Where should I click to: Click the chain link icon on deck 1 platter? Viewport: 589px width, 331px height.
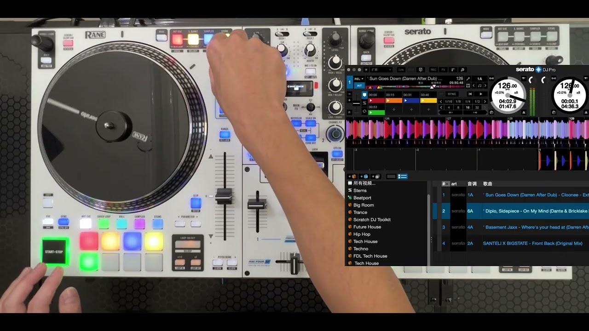[491, 78]
